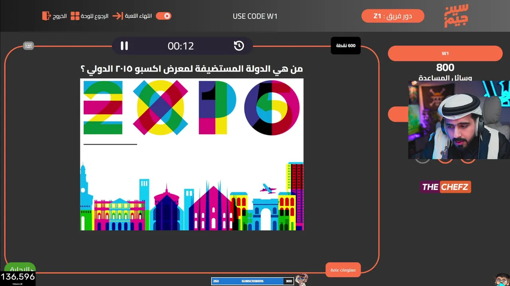510x286 pixels.
Task: Click the arrow icon for انتهاء اللعبة
Action: 118,16
